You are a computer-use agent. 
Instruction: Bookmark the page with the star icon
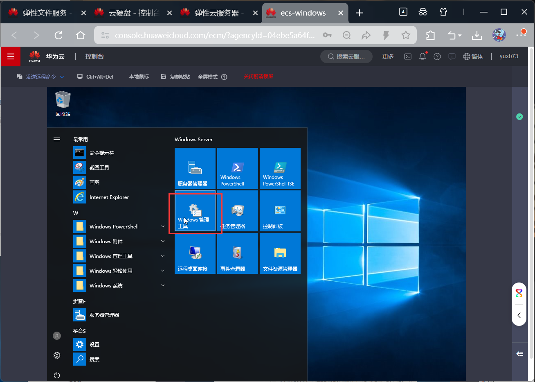click(406, 35)
